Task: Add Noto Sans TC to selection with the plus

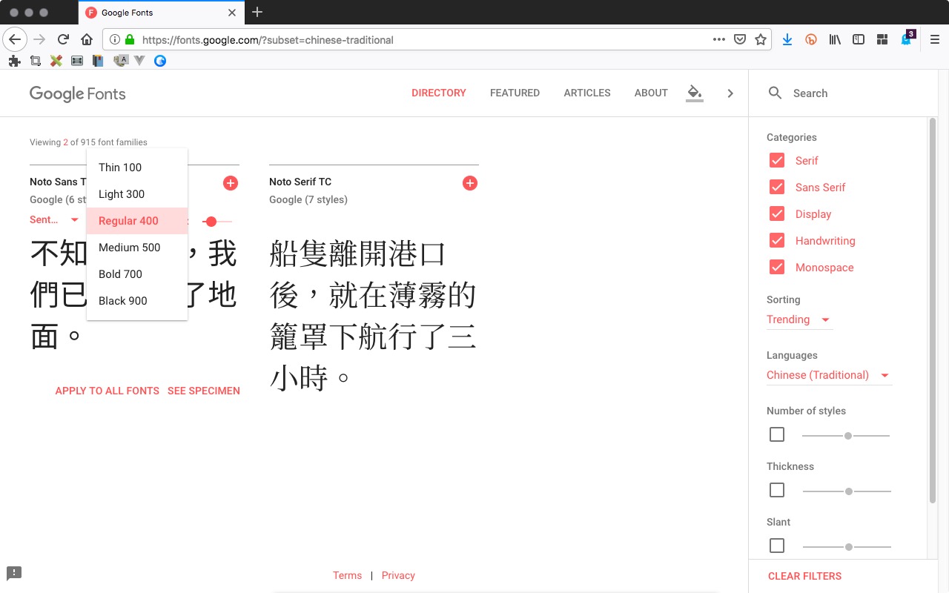Action: coord(231,183)
